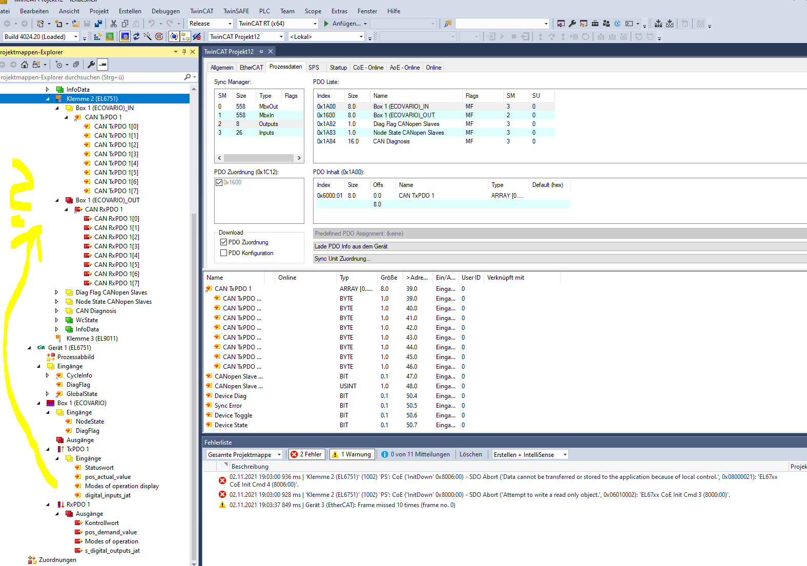Viewport: 807px width, 566px height.
Task: Select the 0x1A82 Diag Flag PDO row
Action: click(434, 124)
